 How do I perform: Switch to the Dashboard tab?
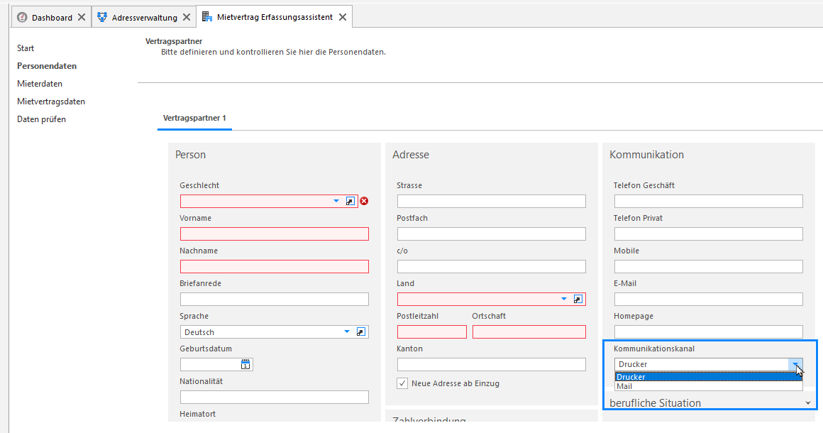(52, 17)
